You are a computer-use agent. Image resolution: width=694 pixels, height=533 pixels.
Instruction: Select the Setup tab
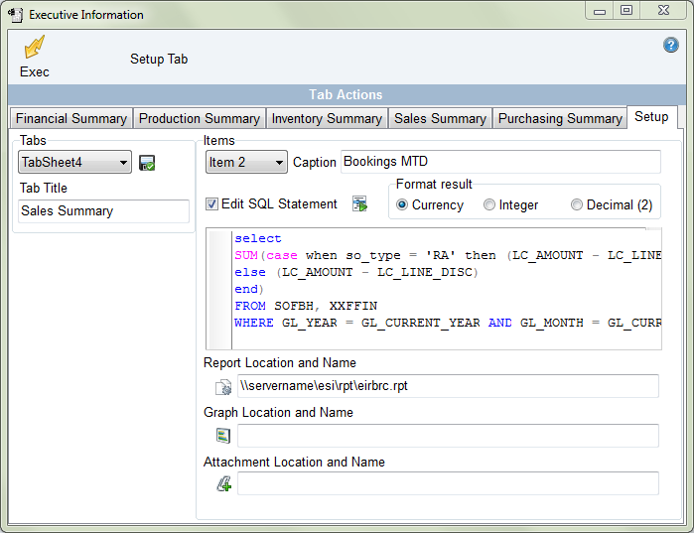pos(651,117)
